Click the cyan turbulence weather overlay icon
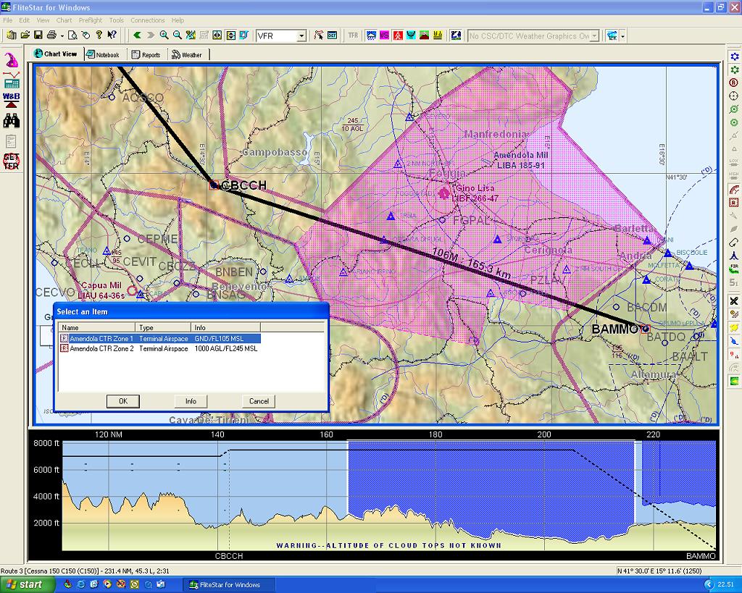 411,35
